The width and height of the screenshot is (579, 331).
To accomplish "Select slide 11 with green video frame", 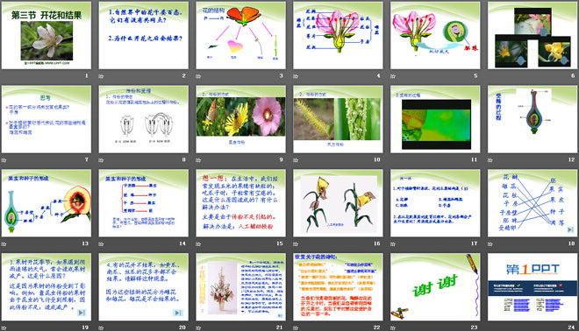I will click(435, 119).
